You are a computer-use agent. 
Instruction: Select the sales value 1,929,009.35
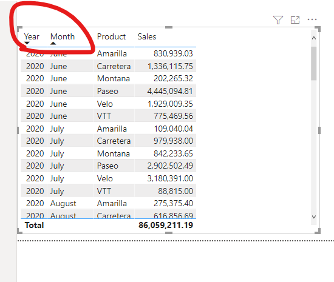coord(170,104)
